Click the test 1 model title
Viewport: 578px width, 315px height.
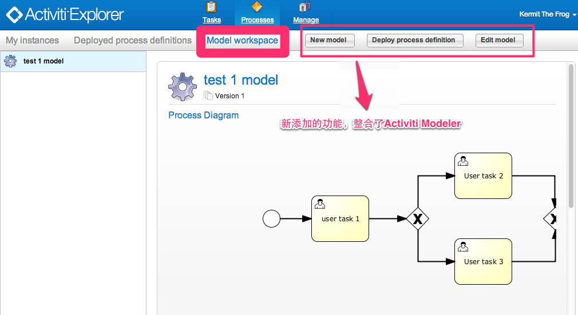[241, 80]
